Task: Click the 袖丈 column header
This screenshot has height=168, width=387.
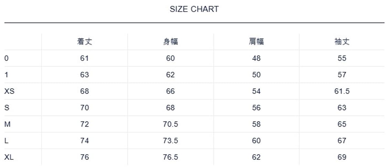Action: point(342,42)
